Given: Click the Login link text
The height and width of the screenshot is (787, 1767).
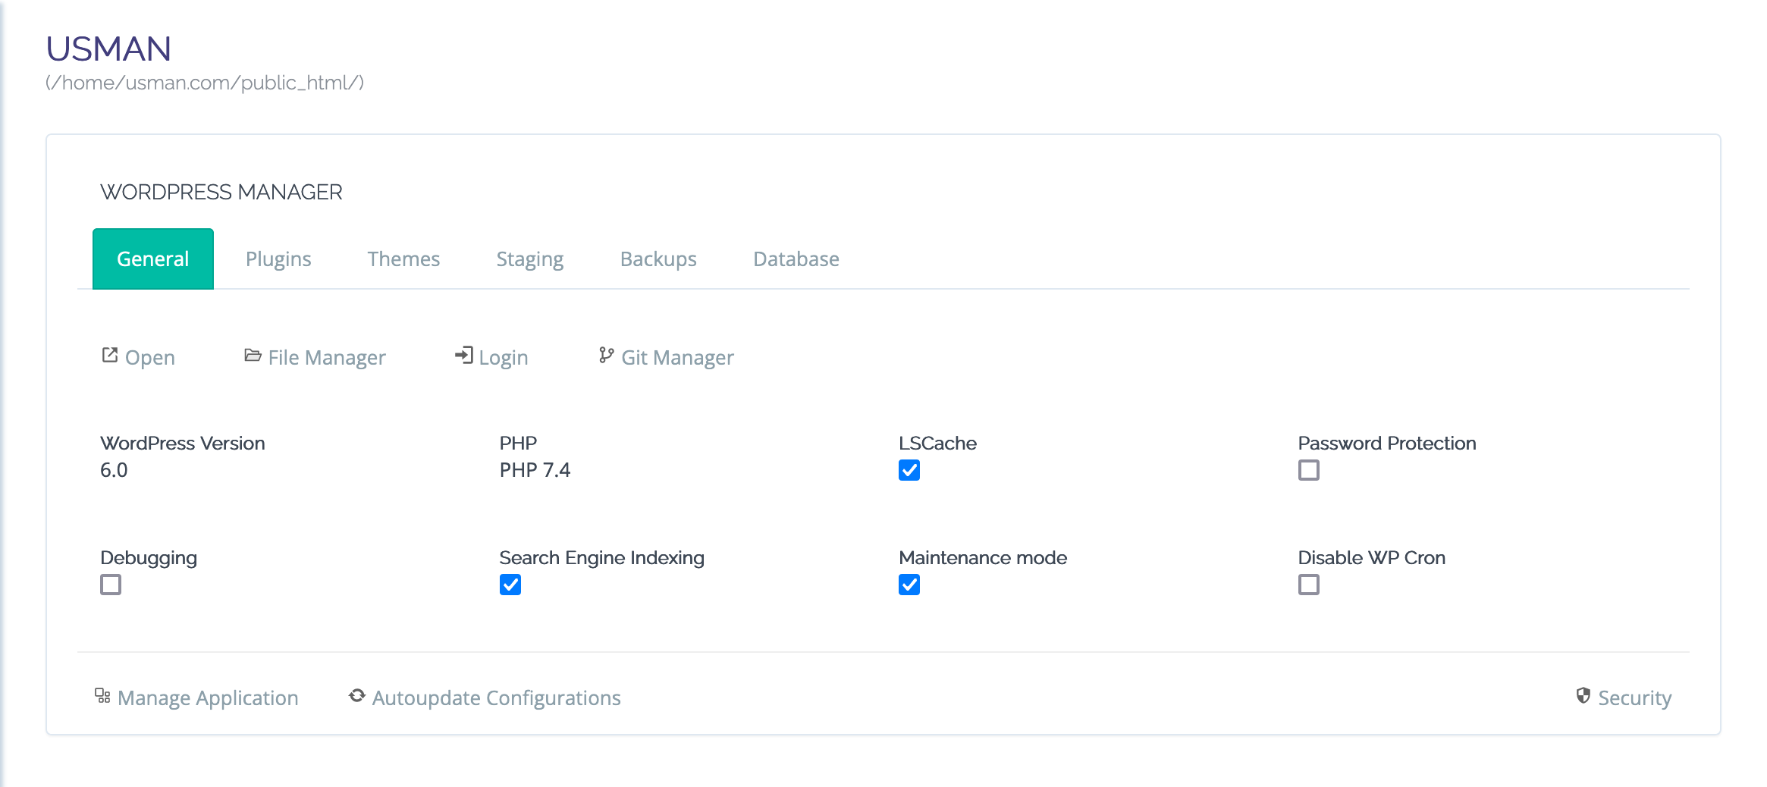Looking at the screenshot, I should [x=504, y=357].
